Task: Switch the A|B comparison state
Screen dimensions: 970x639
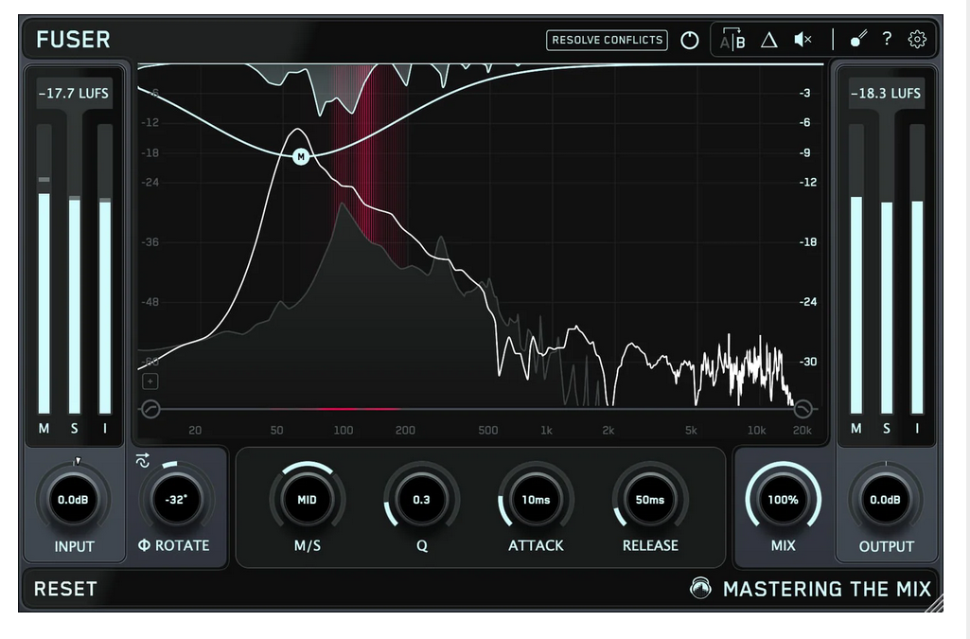Action: [732, 40]
